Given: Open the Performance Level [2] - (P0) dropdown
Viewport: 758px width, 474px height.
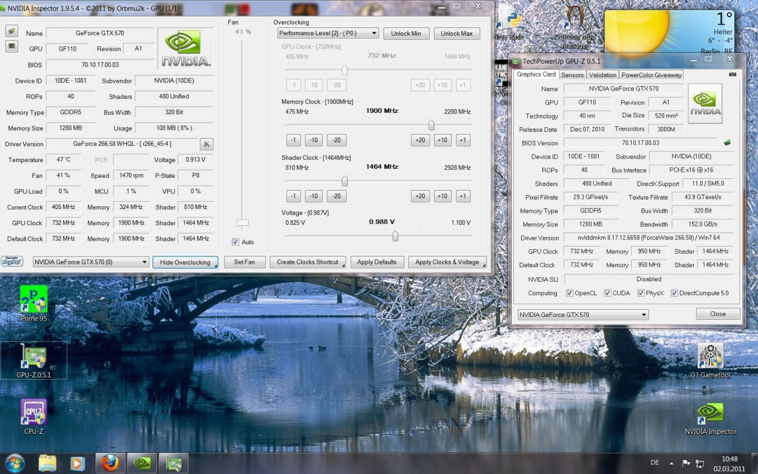Looking at the screenshot, I should pos(328,33).
